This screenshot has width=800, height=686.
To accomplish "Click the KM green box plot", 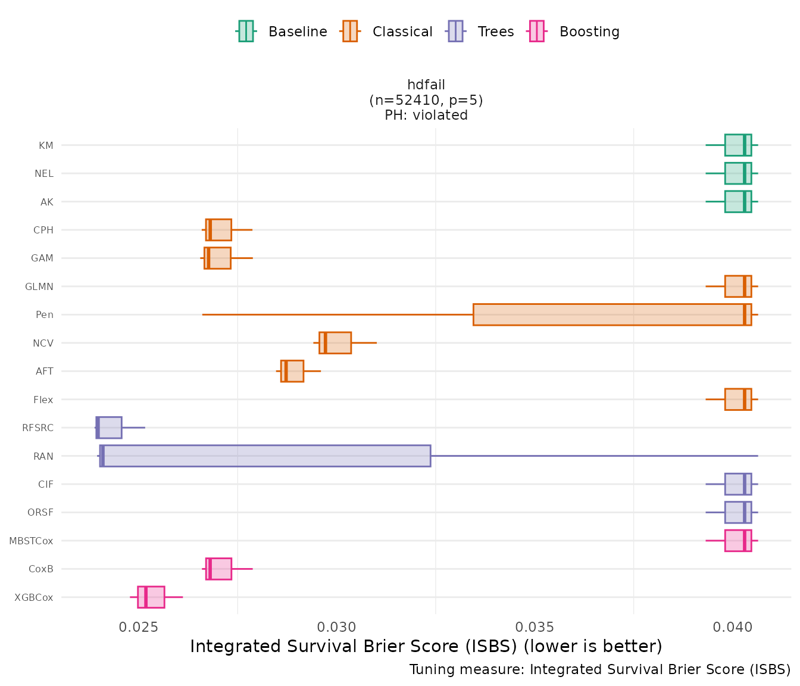I will click(737, 145).
